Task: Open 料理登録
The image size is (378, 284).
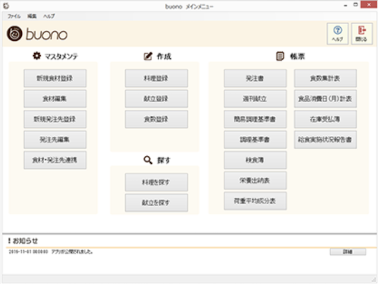Action: point(156,78)
